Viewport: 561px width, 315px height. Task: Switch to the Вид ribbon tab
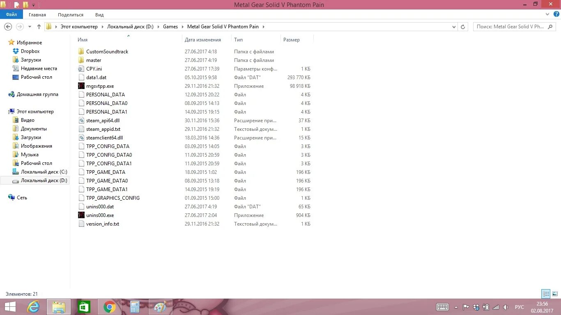tap(99, 15)
